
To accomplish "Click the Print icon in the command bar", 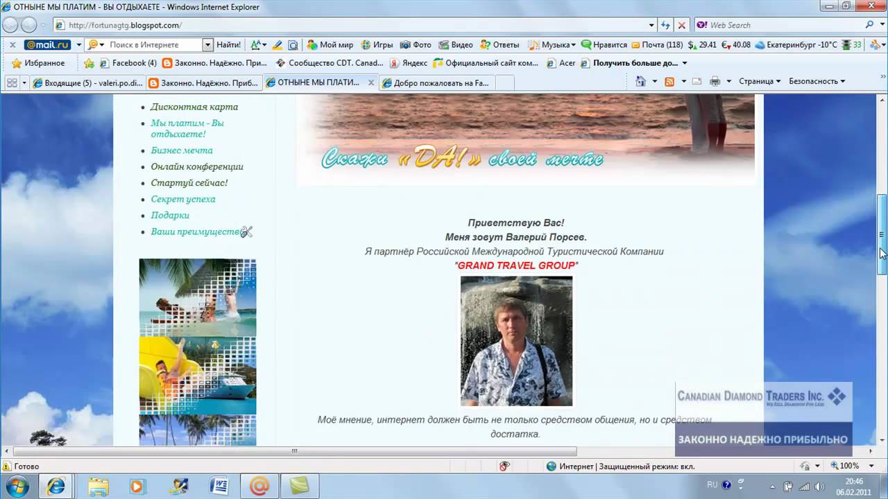I will point(715,81).
